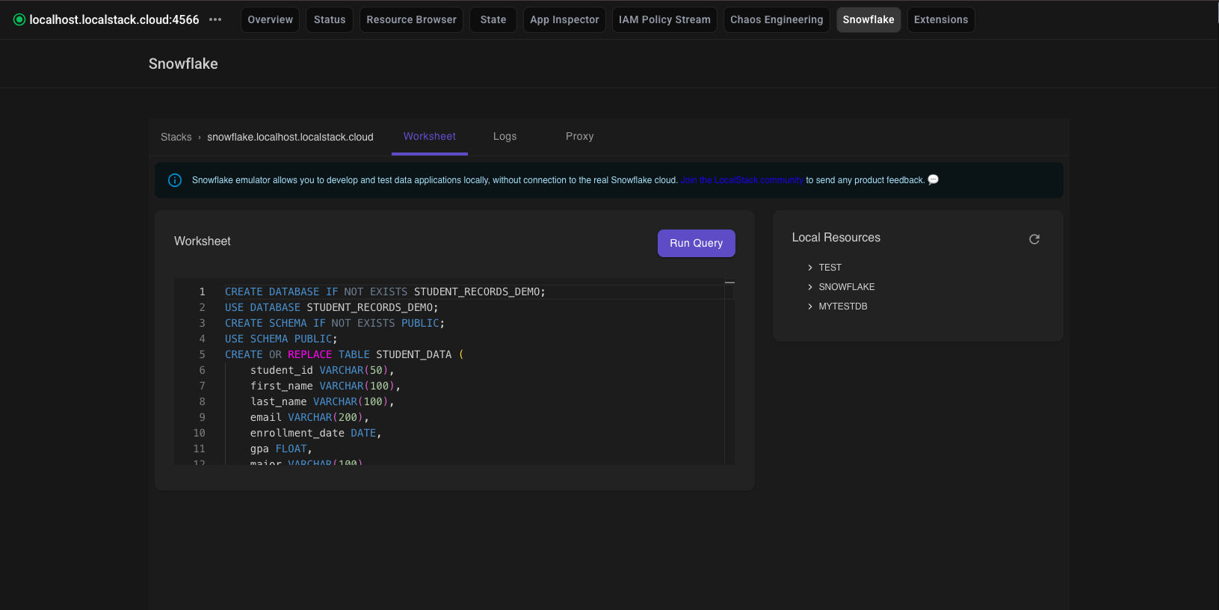Click the last_name VARCHAR(100) line
Screen dimensions: 1219x610
pyautogui.click(x=322, y=401)
